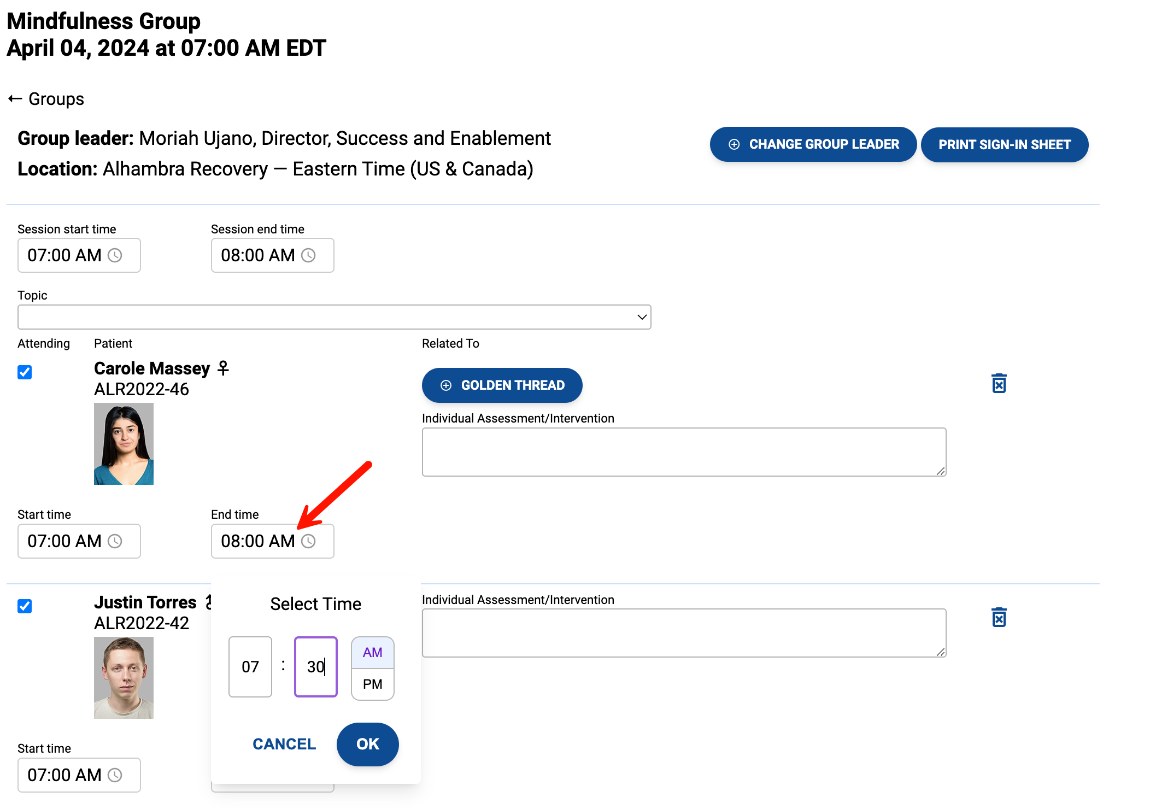Remove Justin Torres with trash icon
The height and width of the screenshot is (809, 1150).
(x=999, y=618)
